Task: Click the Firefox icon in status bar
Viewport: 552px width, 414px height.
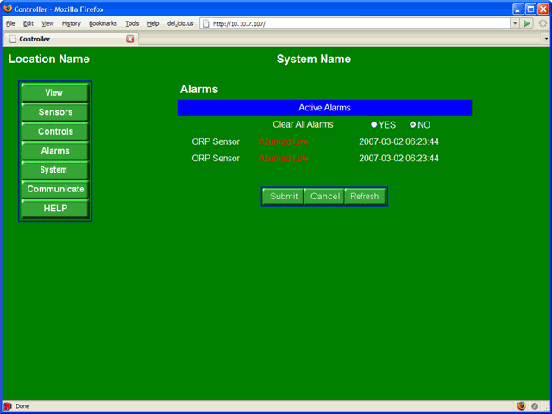Action: 521,406
